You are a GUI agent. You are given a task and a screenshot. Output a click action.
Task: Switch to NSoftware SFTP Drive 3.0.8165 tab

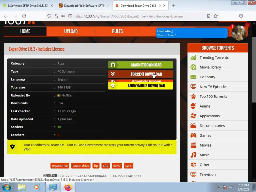click(x=28, y=5)
